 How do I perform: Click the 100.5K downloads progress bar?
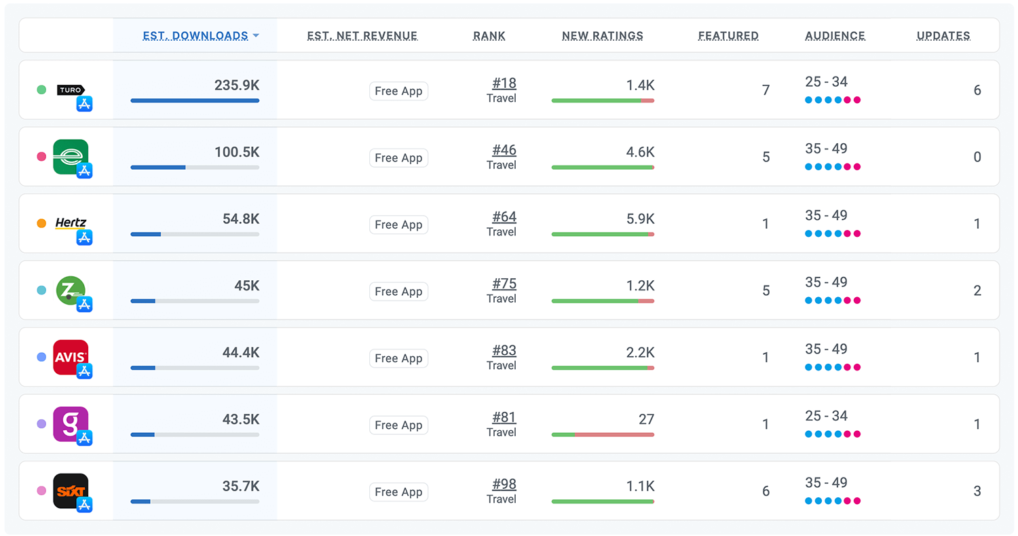coord(195,168)
